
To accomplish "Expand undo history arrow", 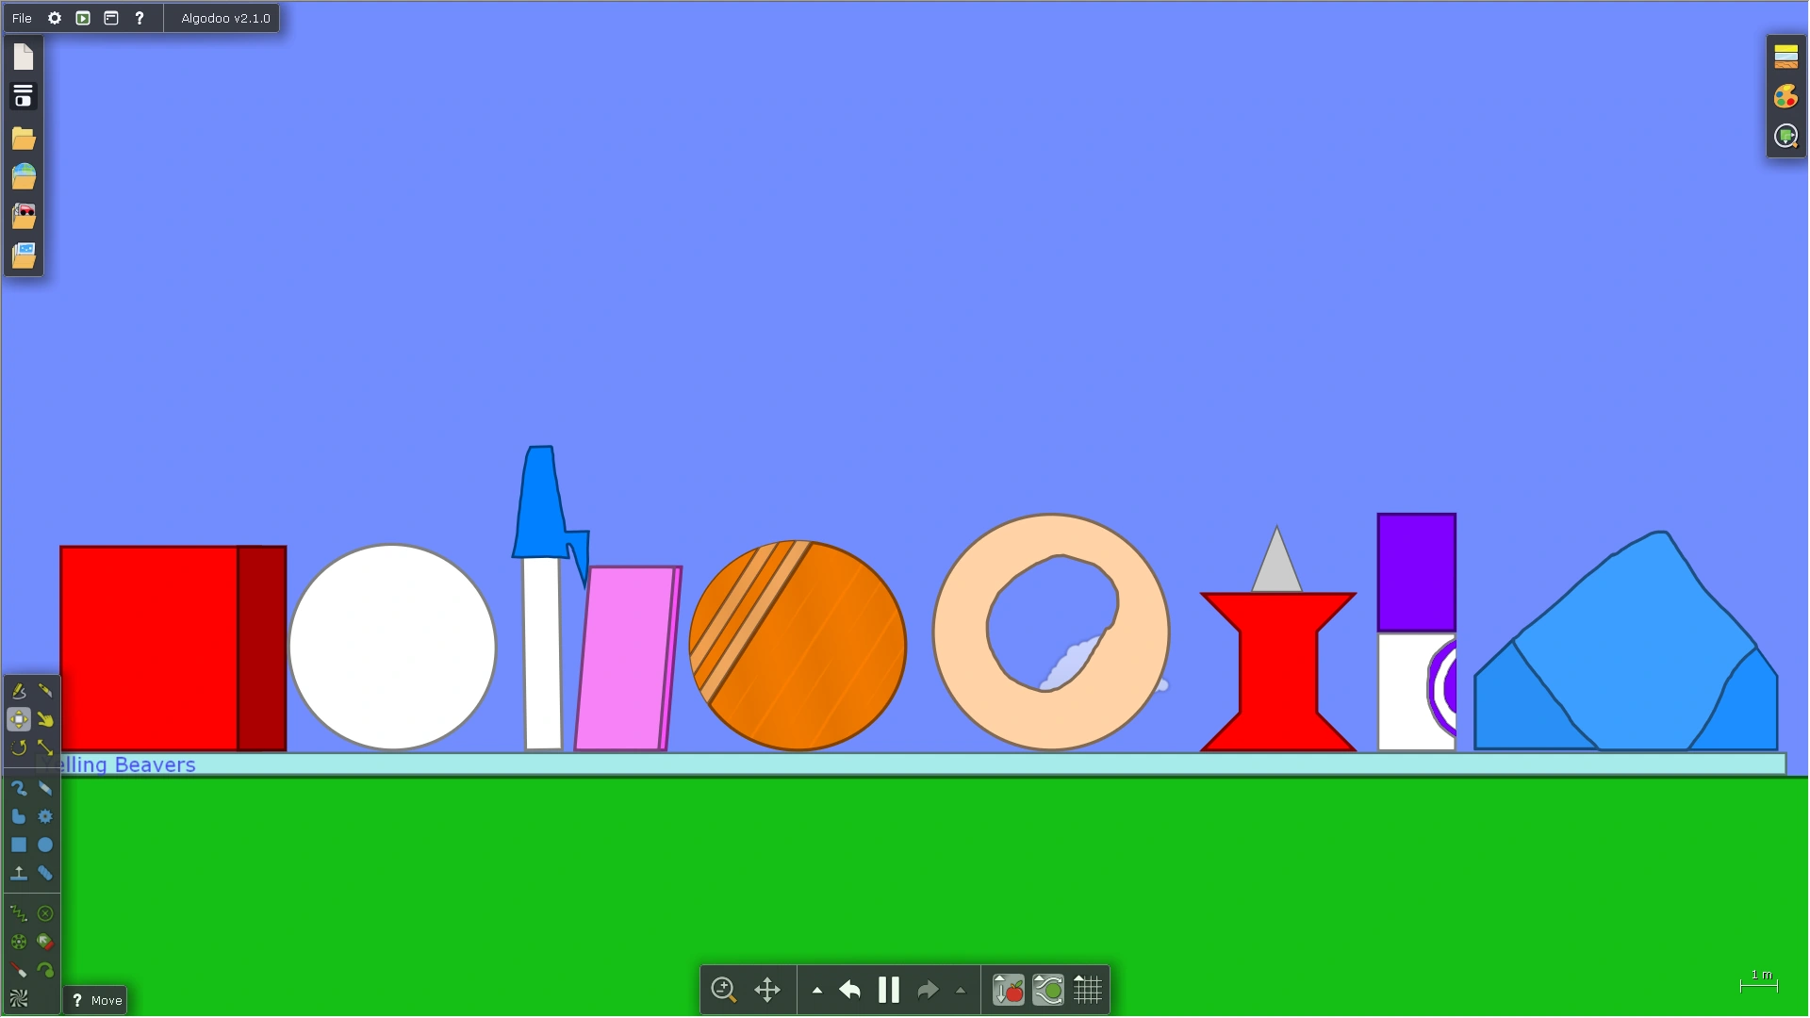I will pyautogui.click(x=816, y=991).
